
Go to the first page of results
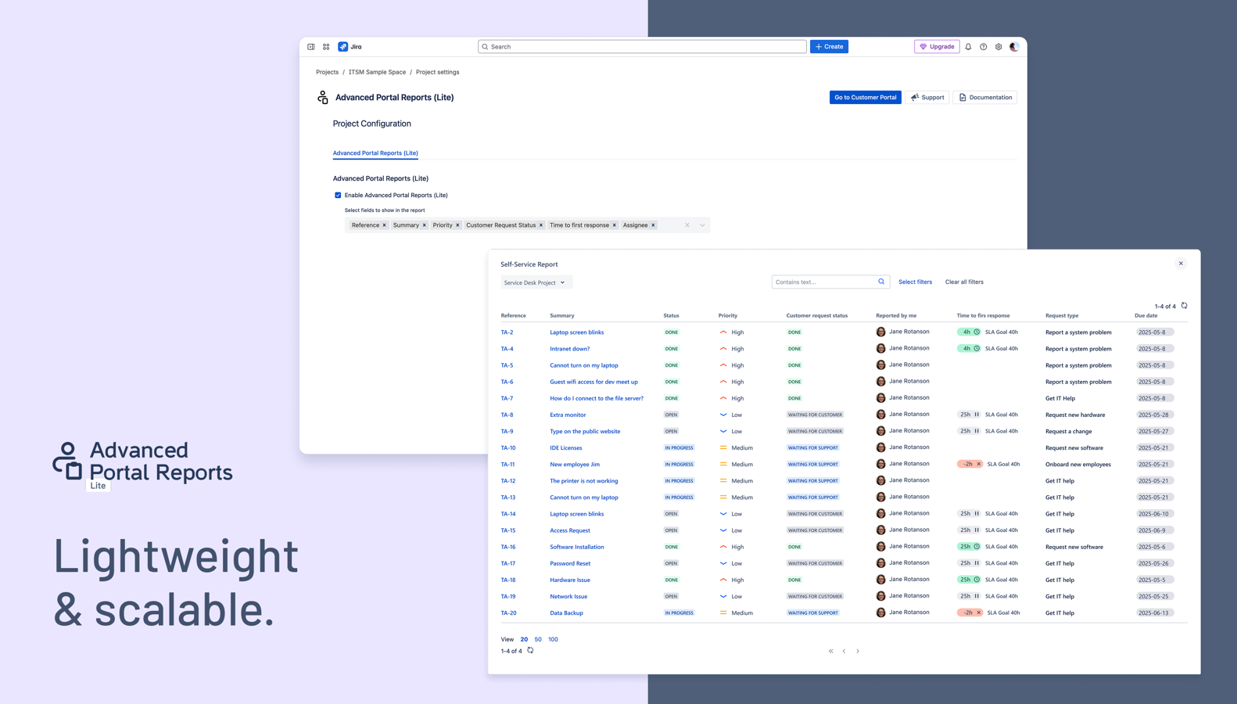pos(831,651)
